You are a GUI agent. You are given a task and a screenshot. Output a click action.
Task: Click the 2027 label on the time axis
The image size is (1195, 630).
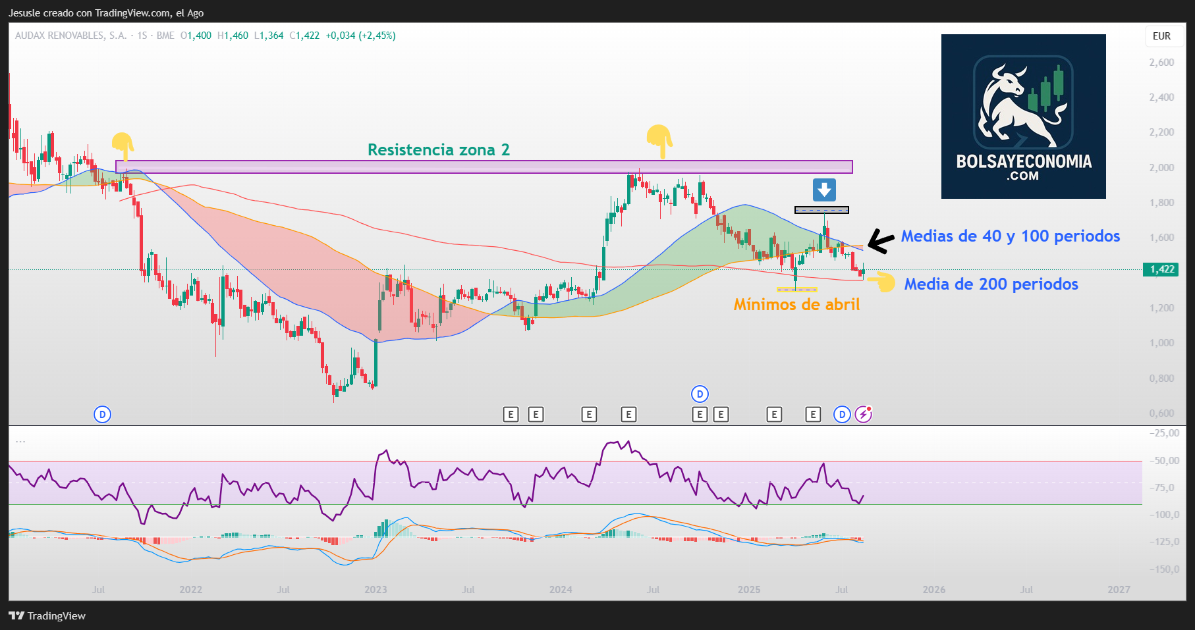1119,589
